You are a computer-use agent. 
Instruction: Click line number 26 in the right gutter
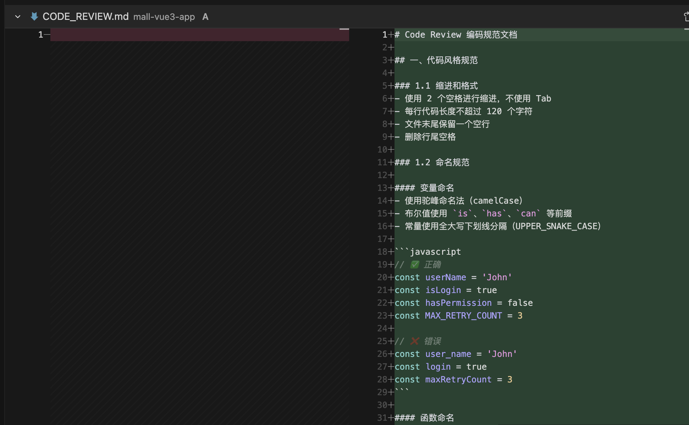pyautogui.click(x=382, y=354)
